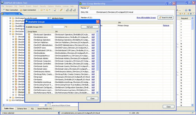Image resolution: width=196 pixels, height=115 pixels.
Task: Click the CN=Domain Admins group icon
Action: point(29,58)
